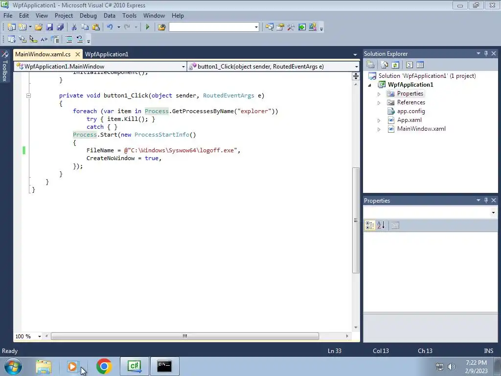Start debugging with the green play icon

pos(148,27)
